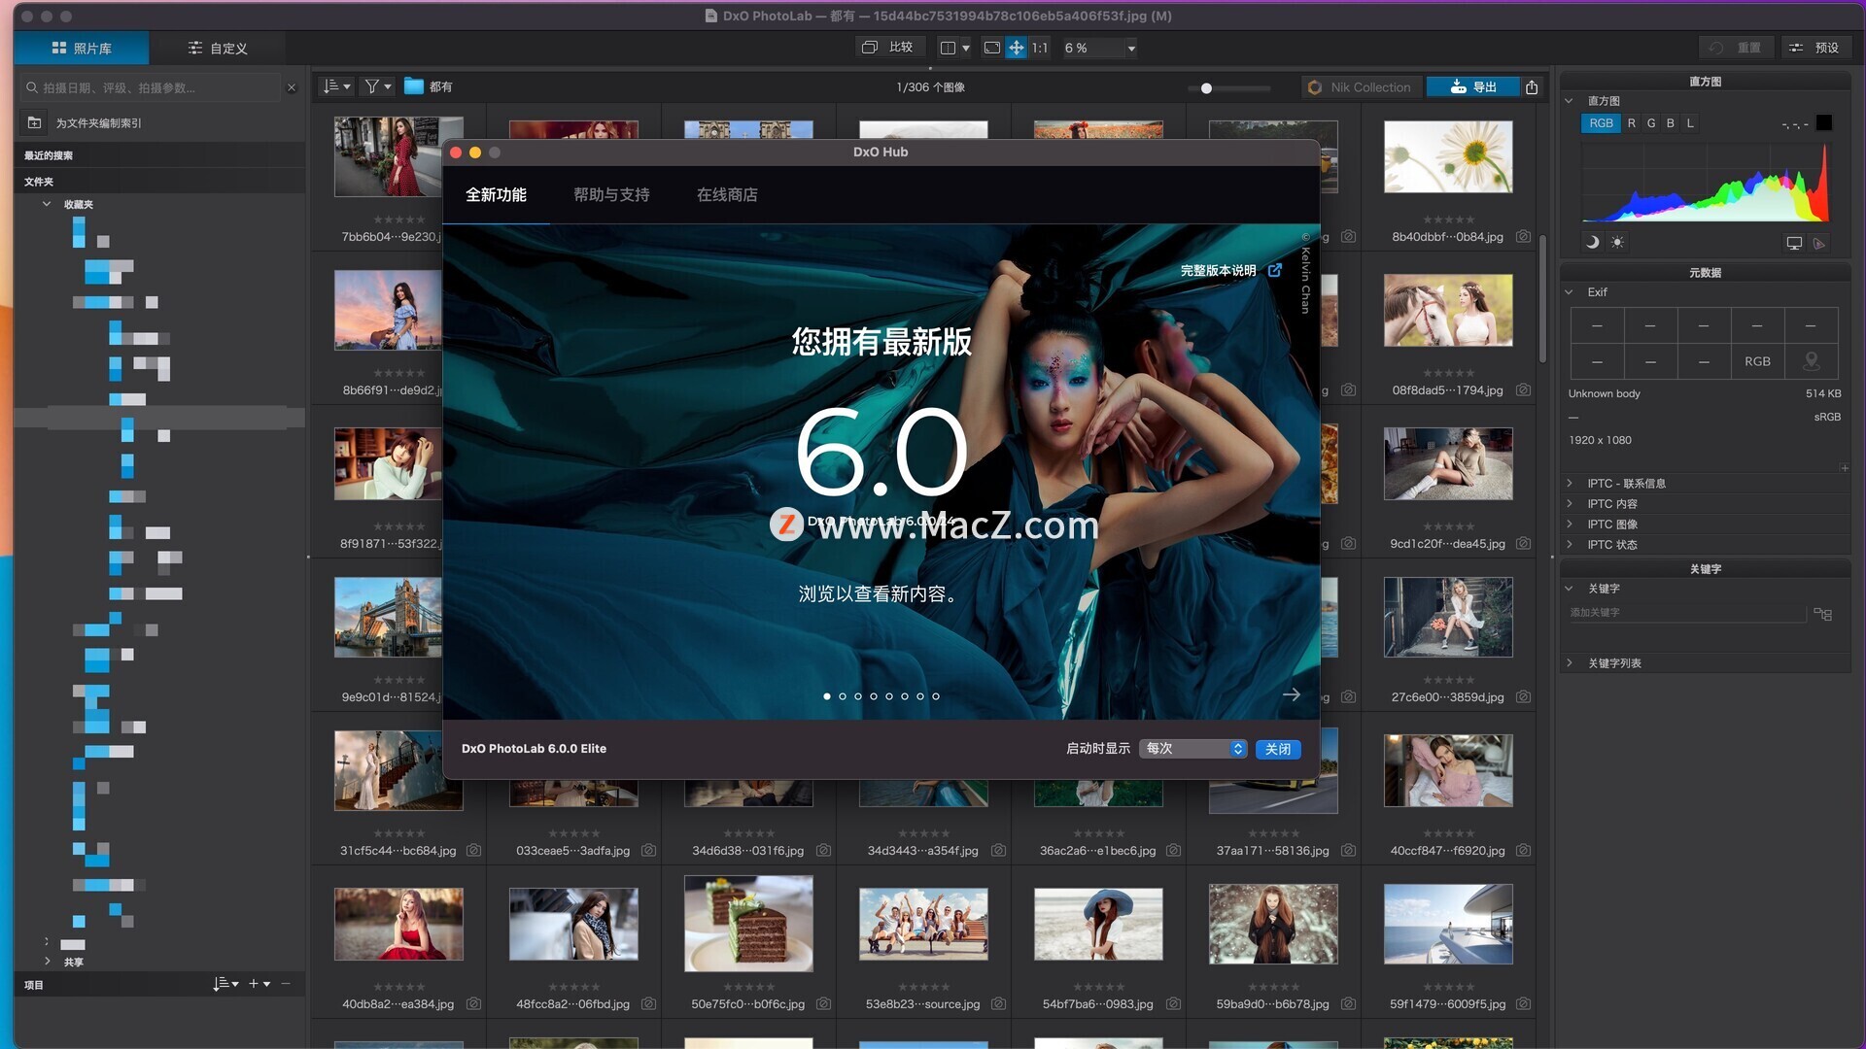1866x1049 pixels.
Task: Open DxO Hub 全新功能 tab
Action: (x=496, y=194)
